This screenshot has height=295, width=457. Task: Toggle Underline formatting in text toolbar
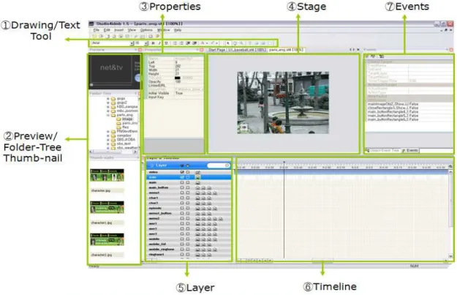click(x=166, y=43)
